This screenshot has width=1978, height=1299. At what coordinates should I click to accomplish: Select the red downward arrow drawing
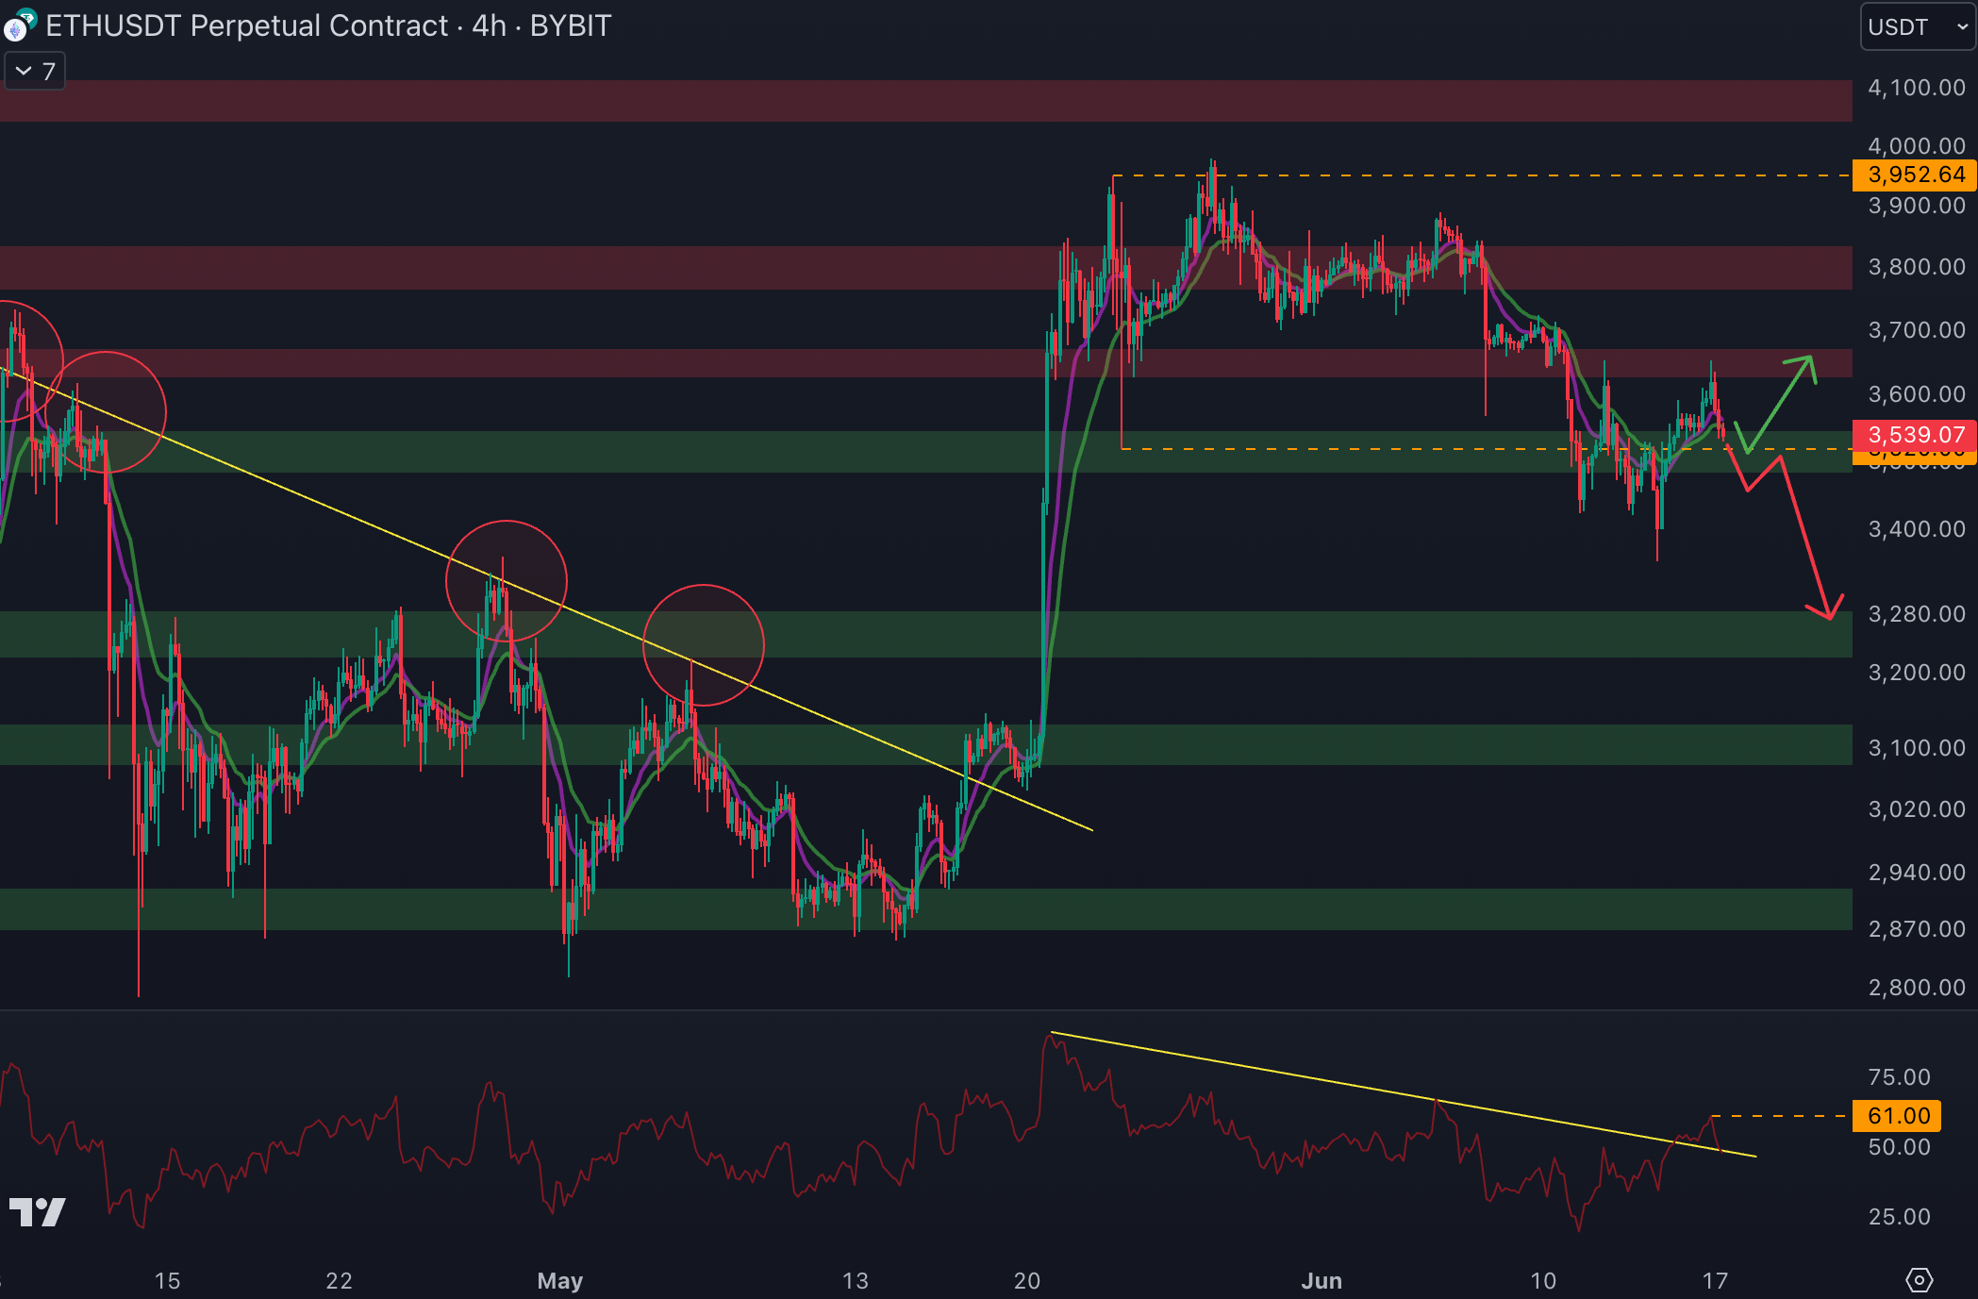coord(1806,540)
